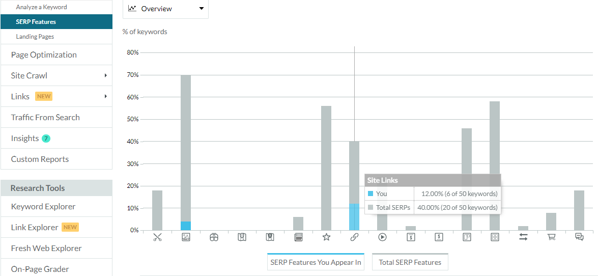Click the speech bubbles icon
Viewport: 598px width, 276px height.
(x=579, y=237)
